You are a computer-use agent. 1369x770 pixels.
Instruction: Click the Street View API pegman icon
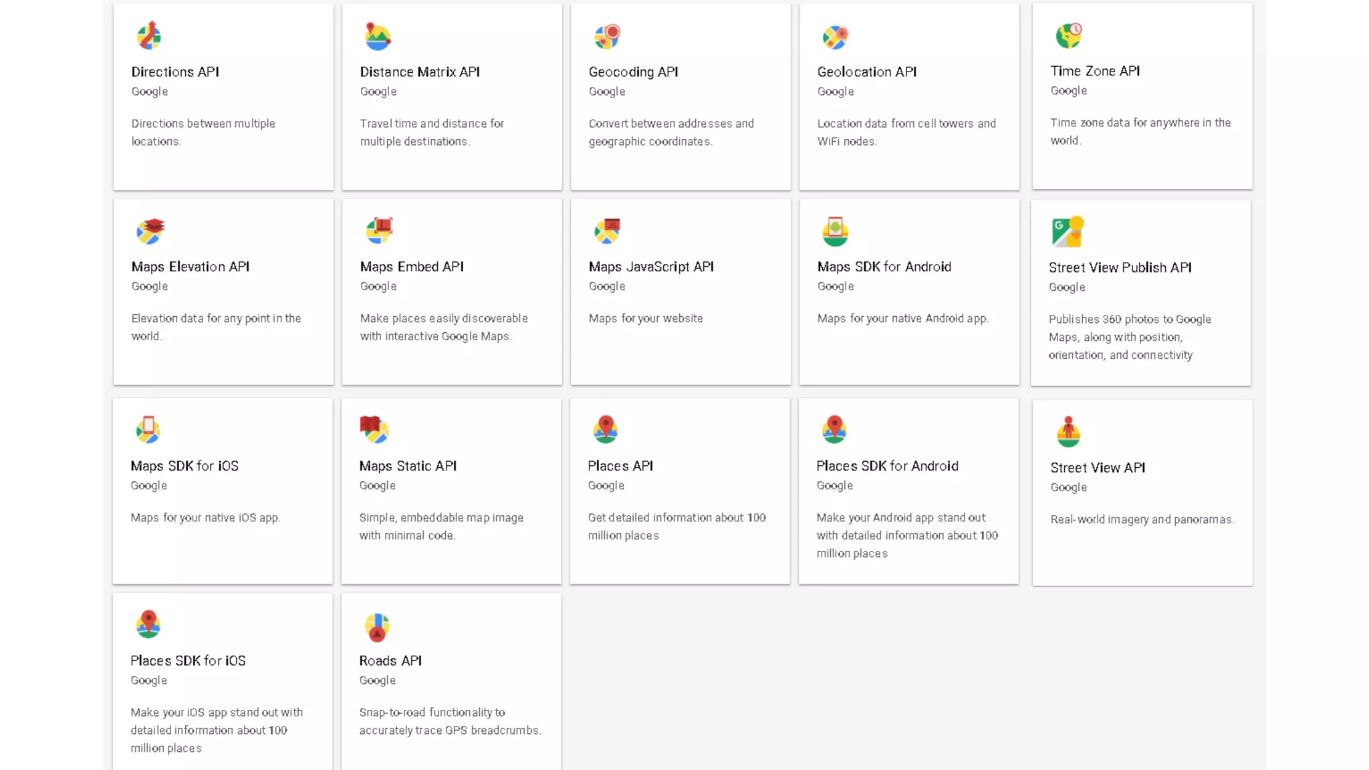pyautogui.click(x=1068, y=431)
